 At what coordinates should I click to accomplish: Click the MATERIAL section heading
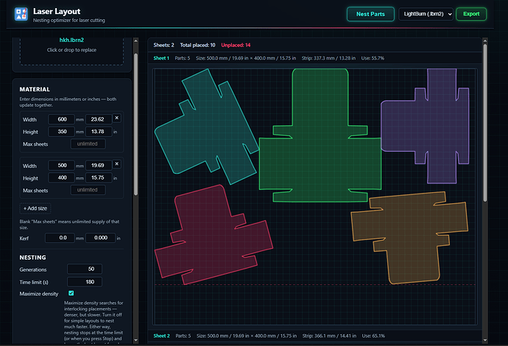pyautogui.click(x=35, y=89)
